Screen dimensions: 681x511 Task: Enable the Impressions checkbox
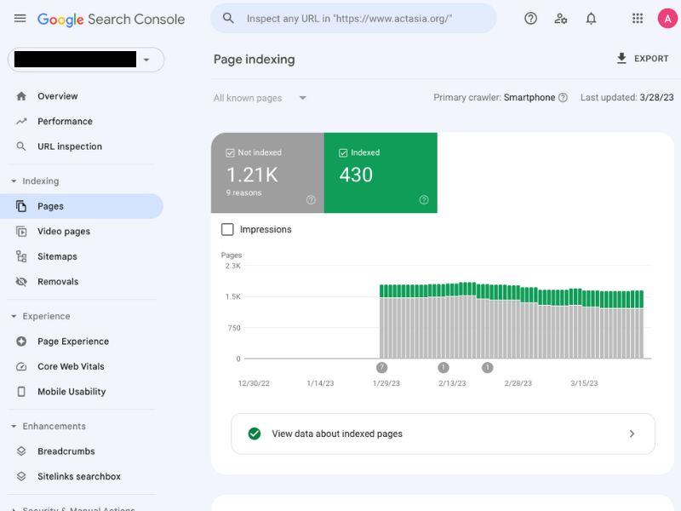coord(227,229)
